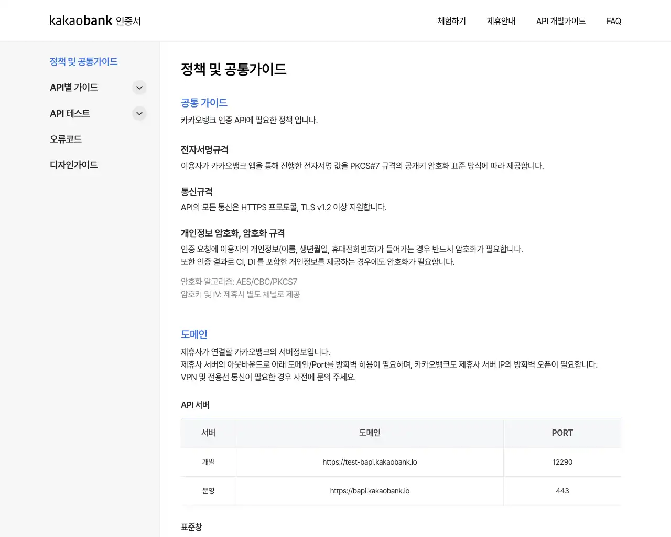The width and height of the screenshot is (671, 537).
Task: Click the PORT column header
Action: point(562,433)
